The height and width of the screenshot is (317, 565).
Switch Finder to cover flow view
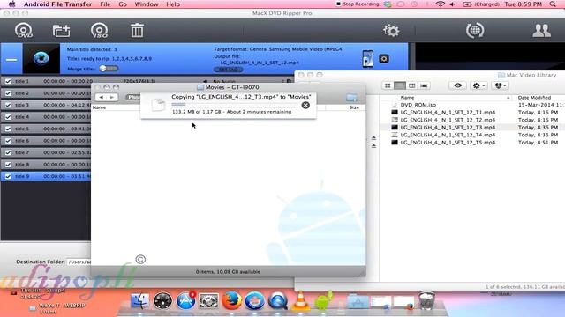[424, 85]
